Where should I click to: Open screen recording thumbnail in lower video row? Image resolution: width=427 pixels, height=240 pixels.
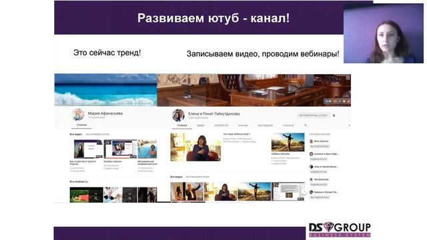pos(288,191)
